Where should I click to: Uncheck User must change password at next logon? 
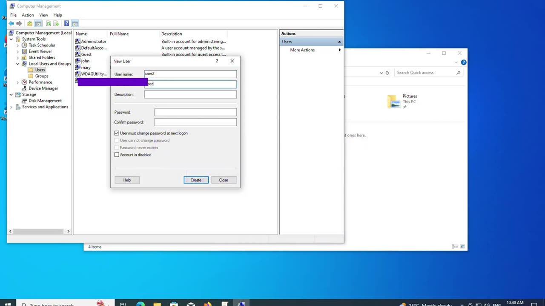coord(117,133)
